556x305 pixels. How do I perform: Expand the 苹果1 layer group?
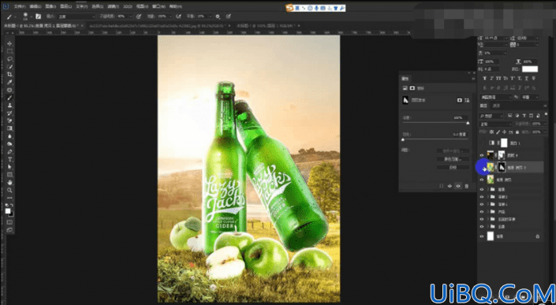(x=488, y=204)
